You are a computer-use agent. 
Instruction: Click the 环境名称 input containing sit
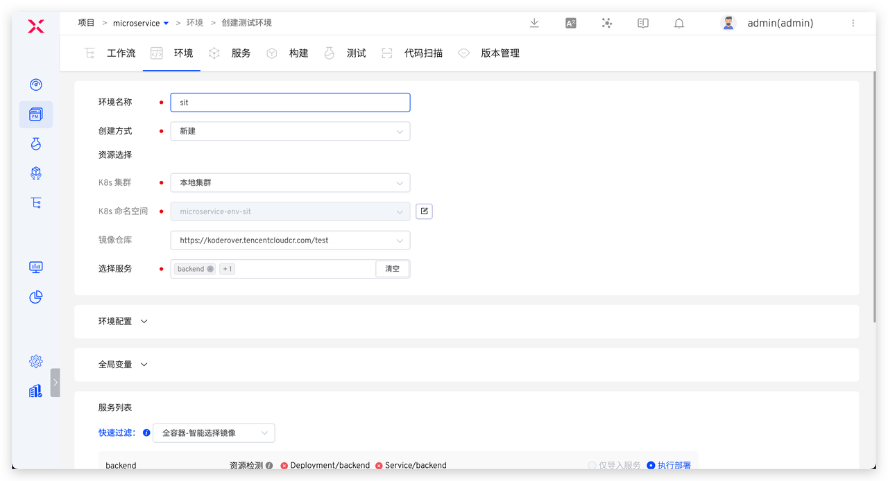pos(290,102)
